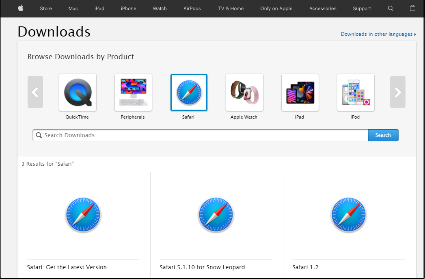Screen dimensions: 425x279
Task: Open iPad in the navigation bar
Action: click(x=99, y=9)
